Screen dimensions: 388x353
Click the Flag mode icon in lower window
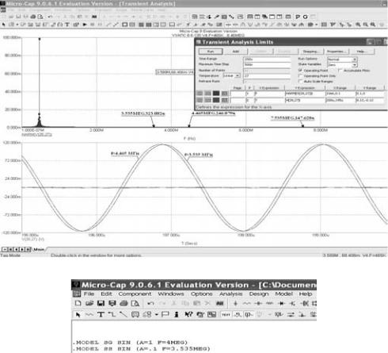tap(165, 314)
